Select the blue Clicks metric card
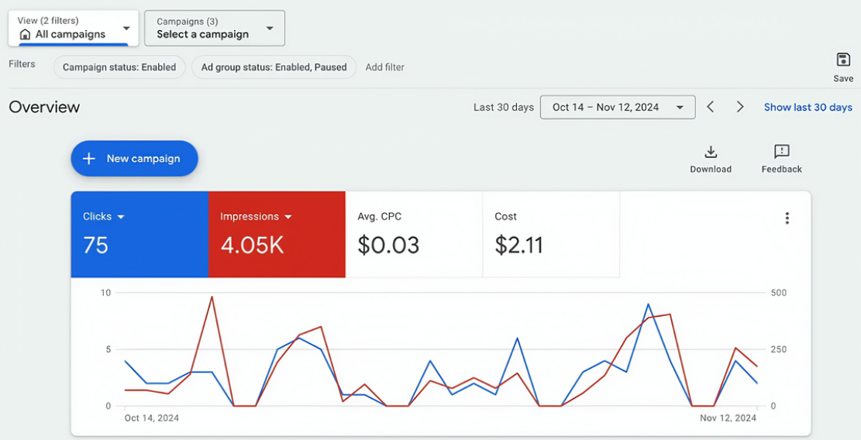This screenshot has width=861, height=440. (139, 234)
